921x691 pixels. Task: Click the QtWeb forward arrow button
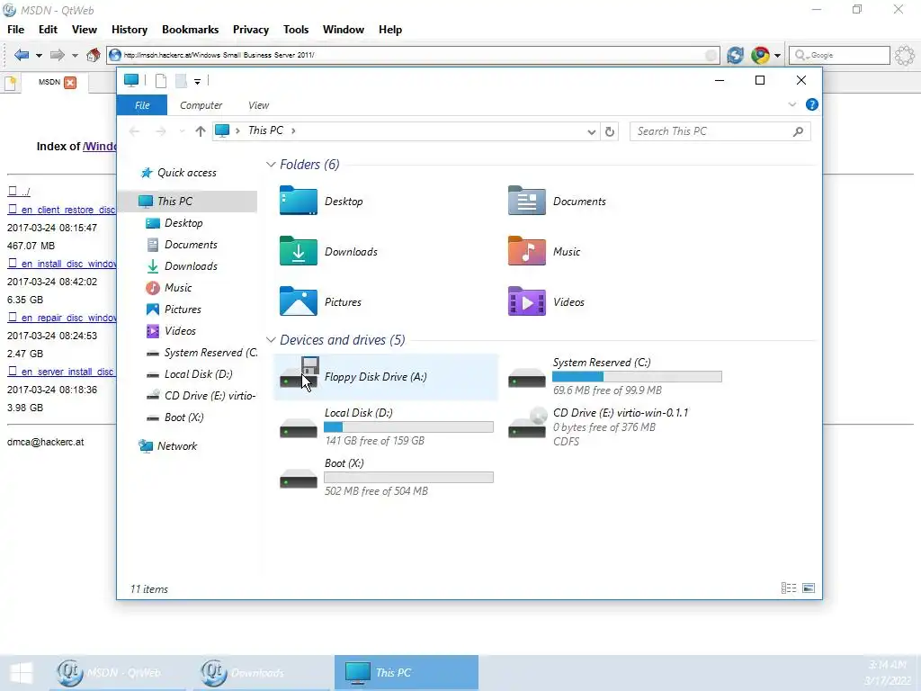(x=57, y=55)
